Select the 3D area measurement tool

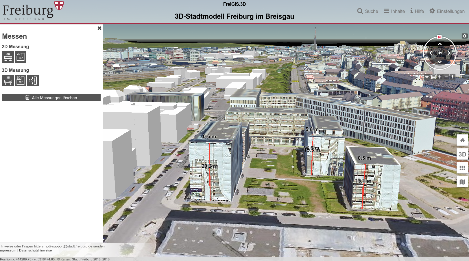[20, 80]
